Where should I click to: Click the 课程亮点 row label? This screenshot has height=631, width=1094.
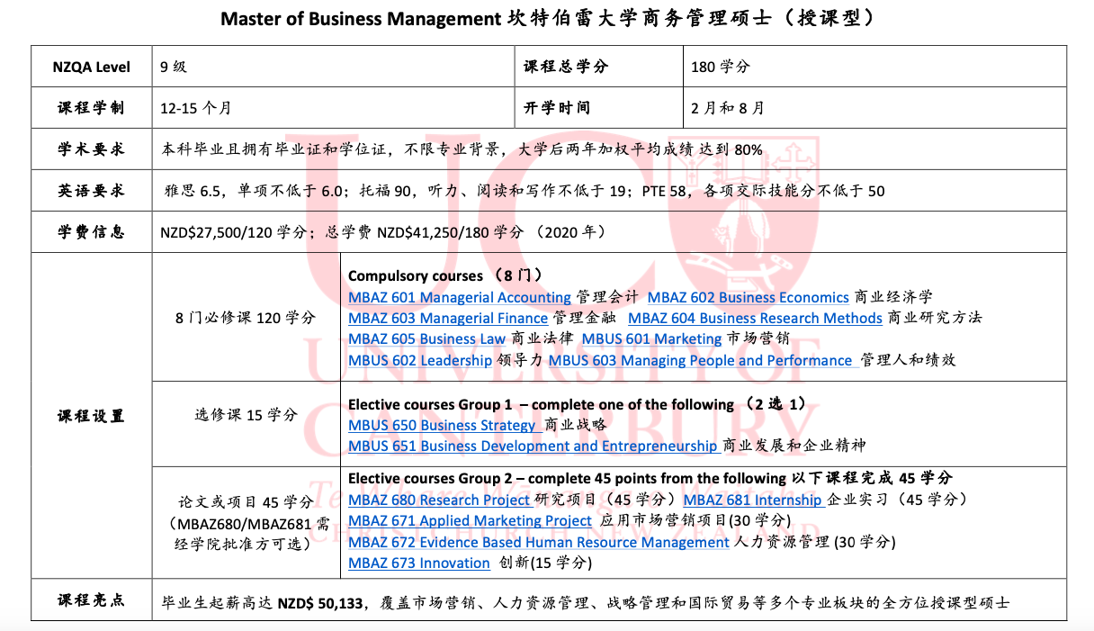coord(92,601)
